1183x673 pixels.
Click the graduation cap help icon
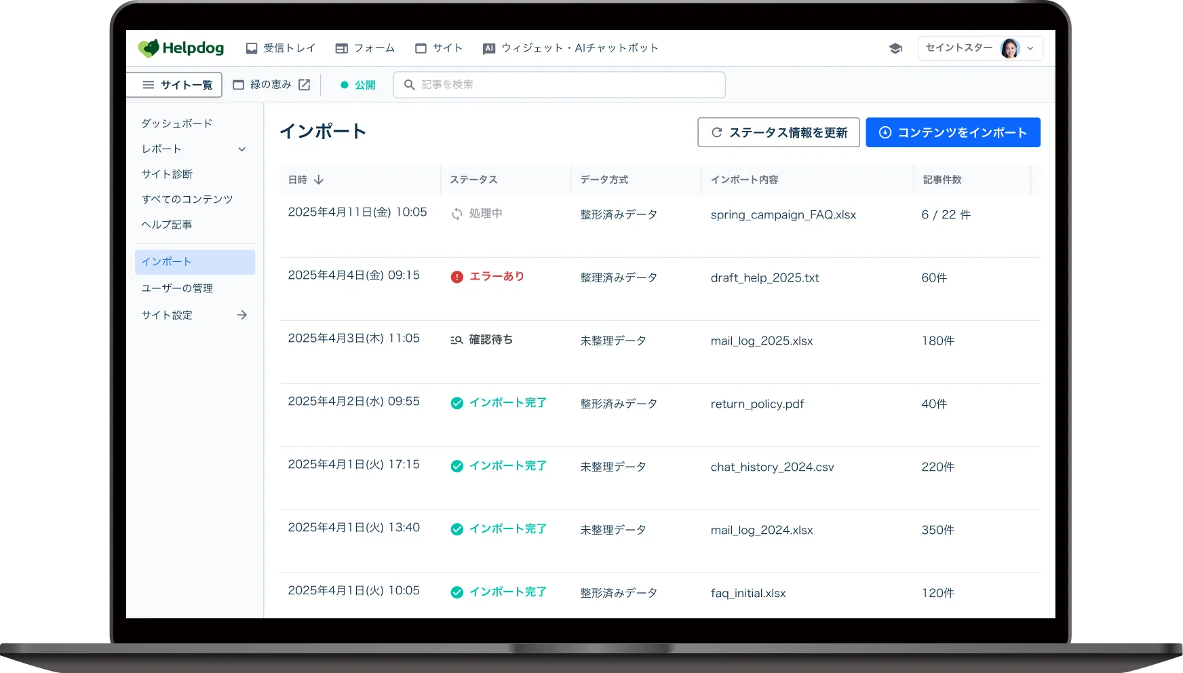tap(895, 48)
